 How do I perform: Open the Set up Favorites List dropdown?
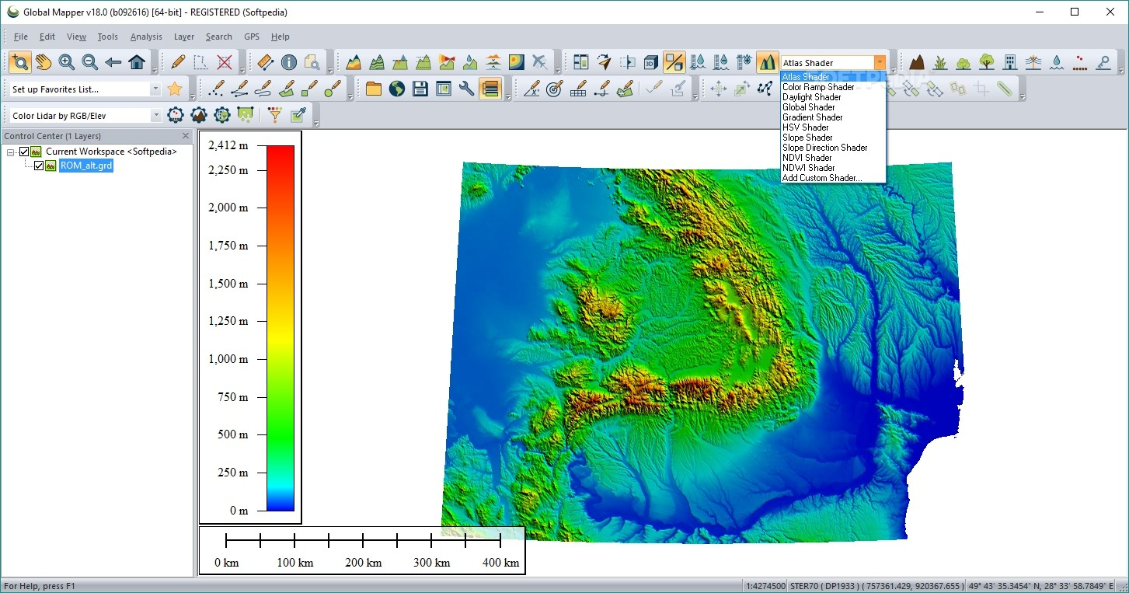point(155,89)
